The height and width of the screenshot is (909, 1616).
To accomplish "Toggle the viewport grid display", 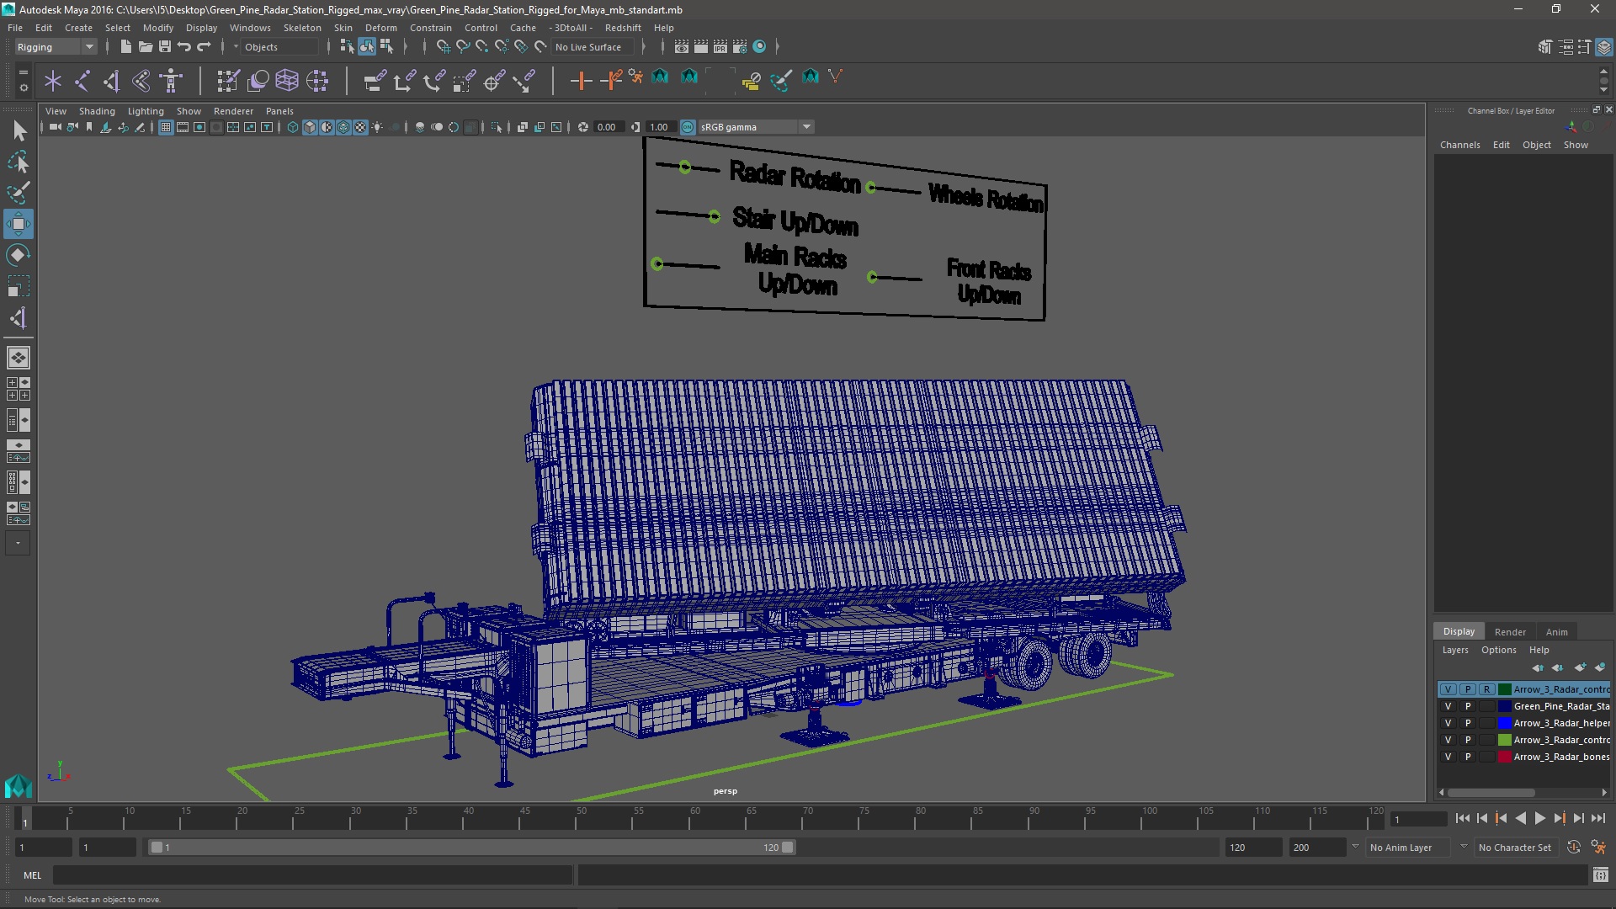I will click(x=166, y=127).
